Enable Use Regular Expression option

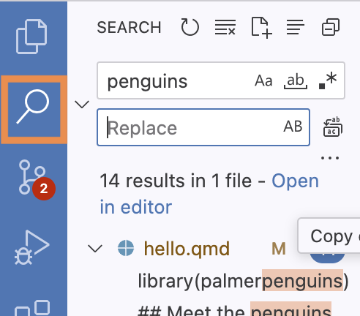[x=328, y=80]
